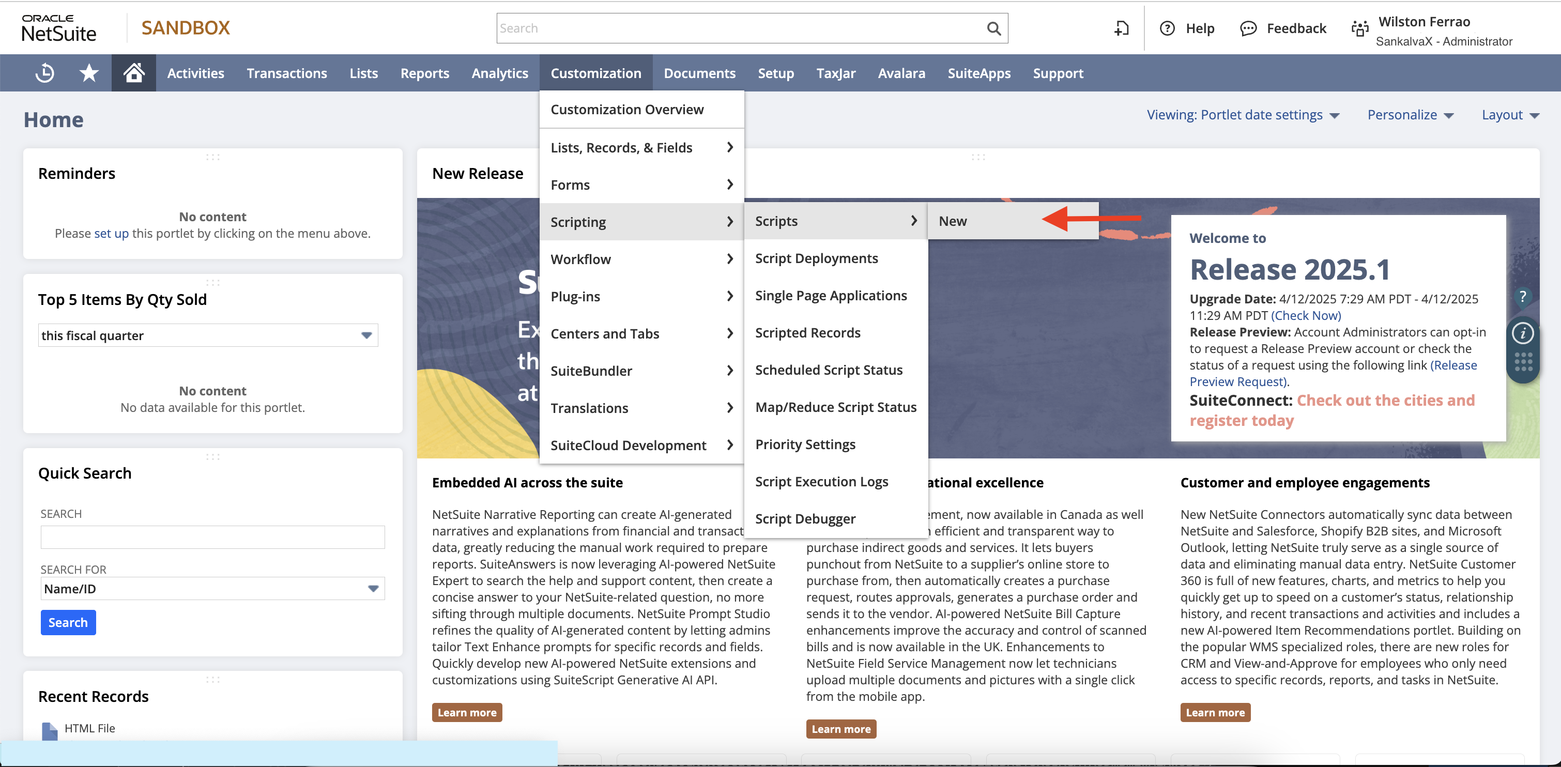This screenshot has height=767, width=1561.
Task: Open the floating grid dots button
Action: click(1523, 362)
